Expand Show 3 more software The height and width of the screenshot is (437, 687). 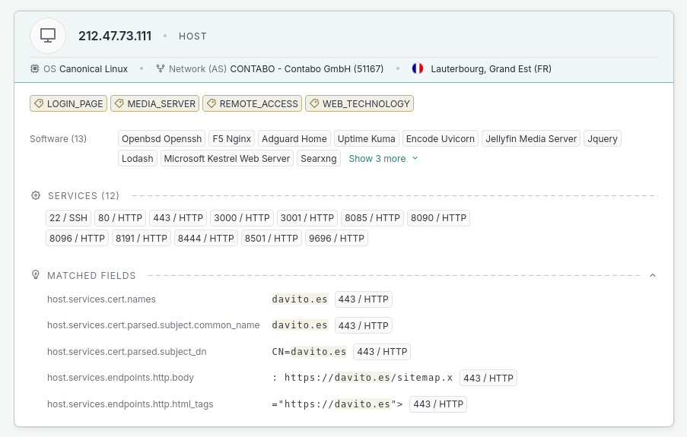coord(383,159)
